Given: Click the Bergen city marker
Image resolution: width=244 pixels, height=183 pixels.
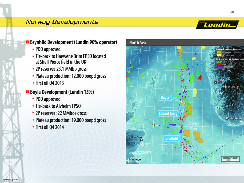Looking at the screenshot, I should click(x=216, y=82).
